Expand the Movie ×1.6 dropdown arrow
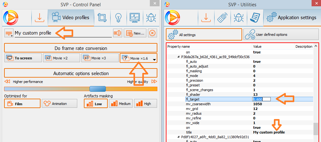 pyautogui.click(x=154, y=59)
